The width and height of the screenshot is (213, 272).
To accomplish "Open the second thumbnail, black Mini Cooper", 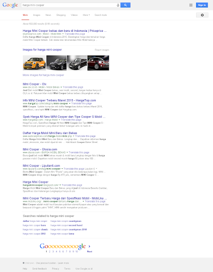I will pyautogui.click(x=57, y=63).
